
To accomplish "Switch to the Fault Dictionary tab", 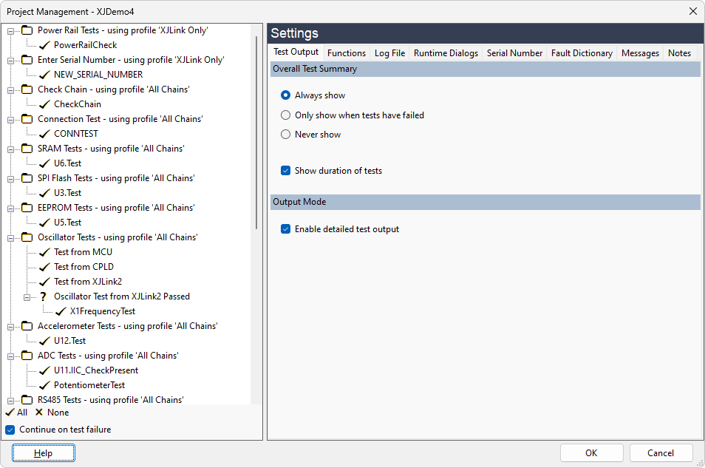I will point(582,53).
